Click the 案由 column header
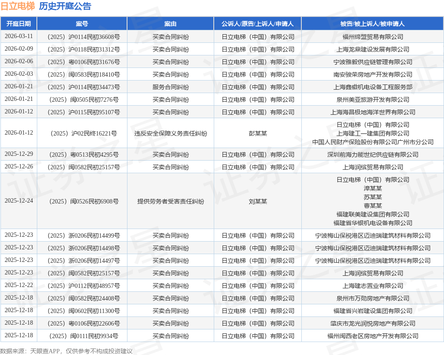 coord(170,24)
